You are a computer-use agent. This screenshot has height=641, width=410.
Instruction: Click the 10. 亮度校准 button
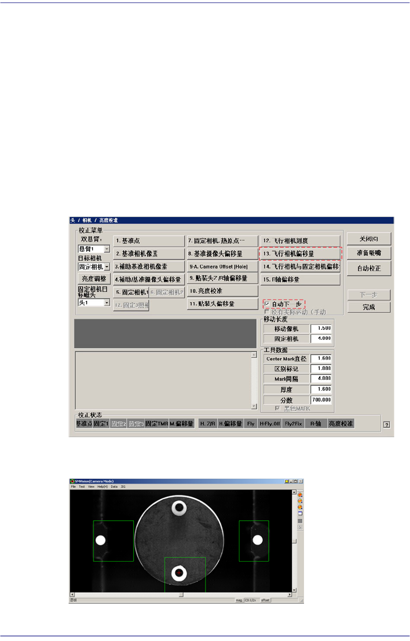point(222,291)
